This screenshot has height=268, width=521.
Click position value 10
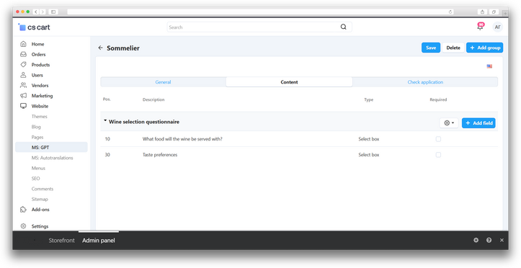pyautogui.click(x=107, y=139)
